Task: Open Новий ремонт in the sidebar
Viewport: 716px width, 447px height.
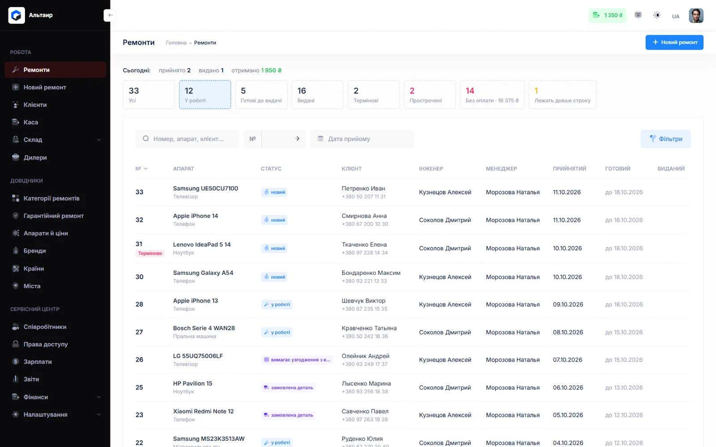Action: pos(55,87)
